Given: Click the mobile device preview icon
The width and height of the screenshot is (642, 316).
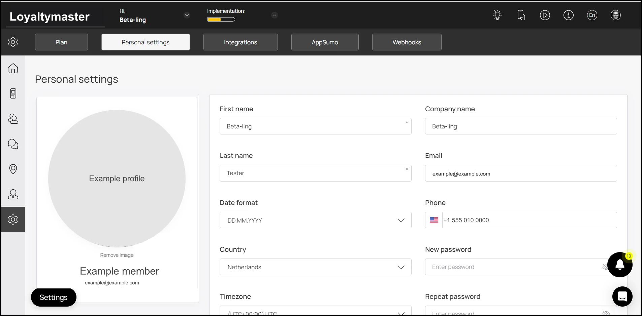Looking at the screenshot, I should (x=521, y=15).
